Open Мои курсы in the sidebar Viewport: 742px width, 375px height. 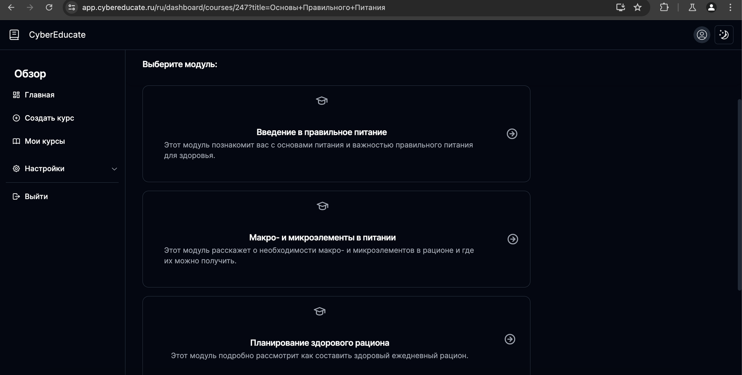[x=45, y=141]
